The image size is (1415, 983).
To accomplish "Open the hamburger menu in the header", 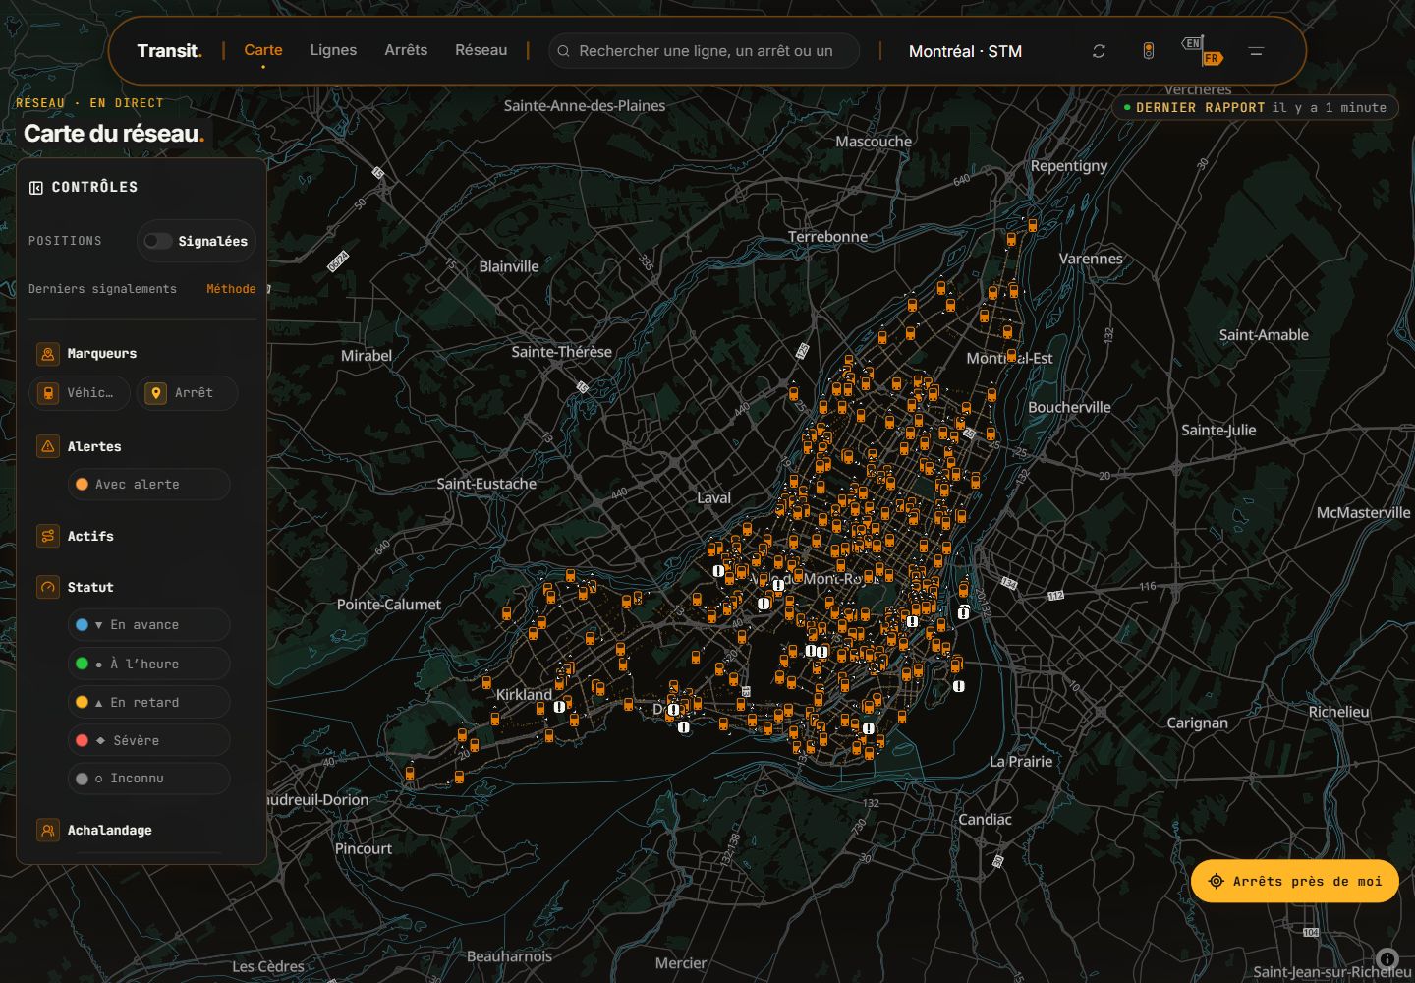I will [1256, 51].
